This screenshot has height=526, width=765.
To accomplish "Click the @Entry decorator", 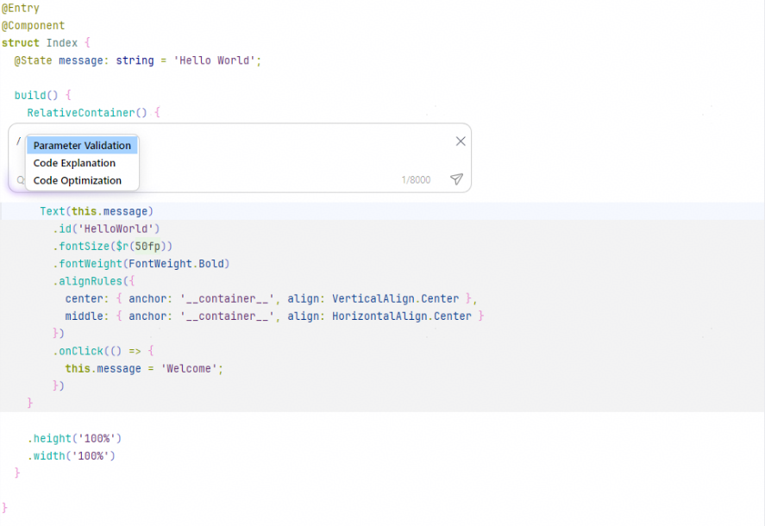I will pos(21,8).
